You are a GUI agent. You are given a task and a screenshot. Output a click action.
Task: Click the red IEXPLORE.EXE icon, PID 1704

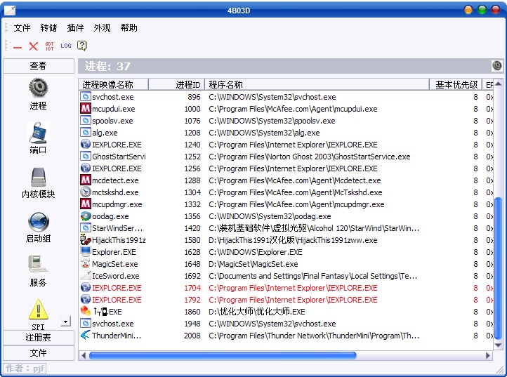click(86, 287)
